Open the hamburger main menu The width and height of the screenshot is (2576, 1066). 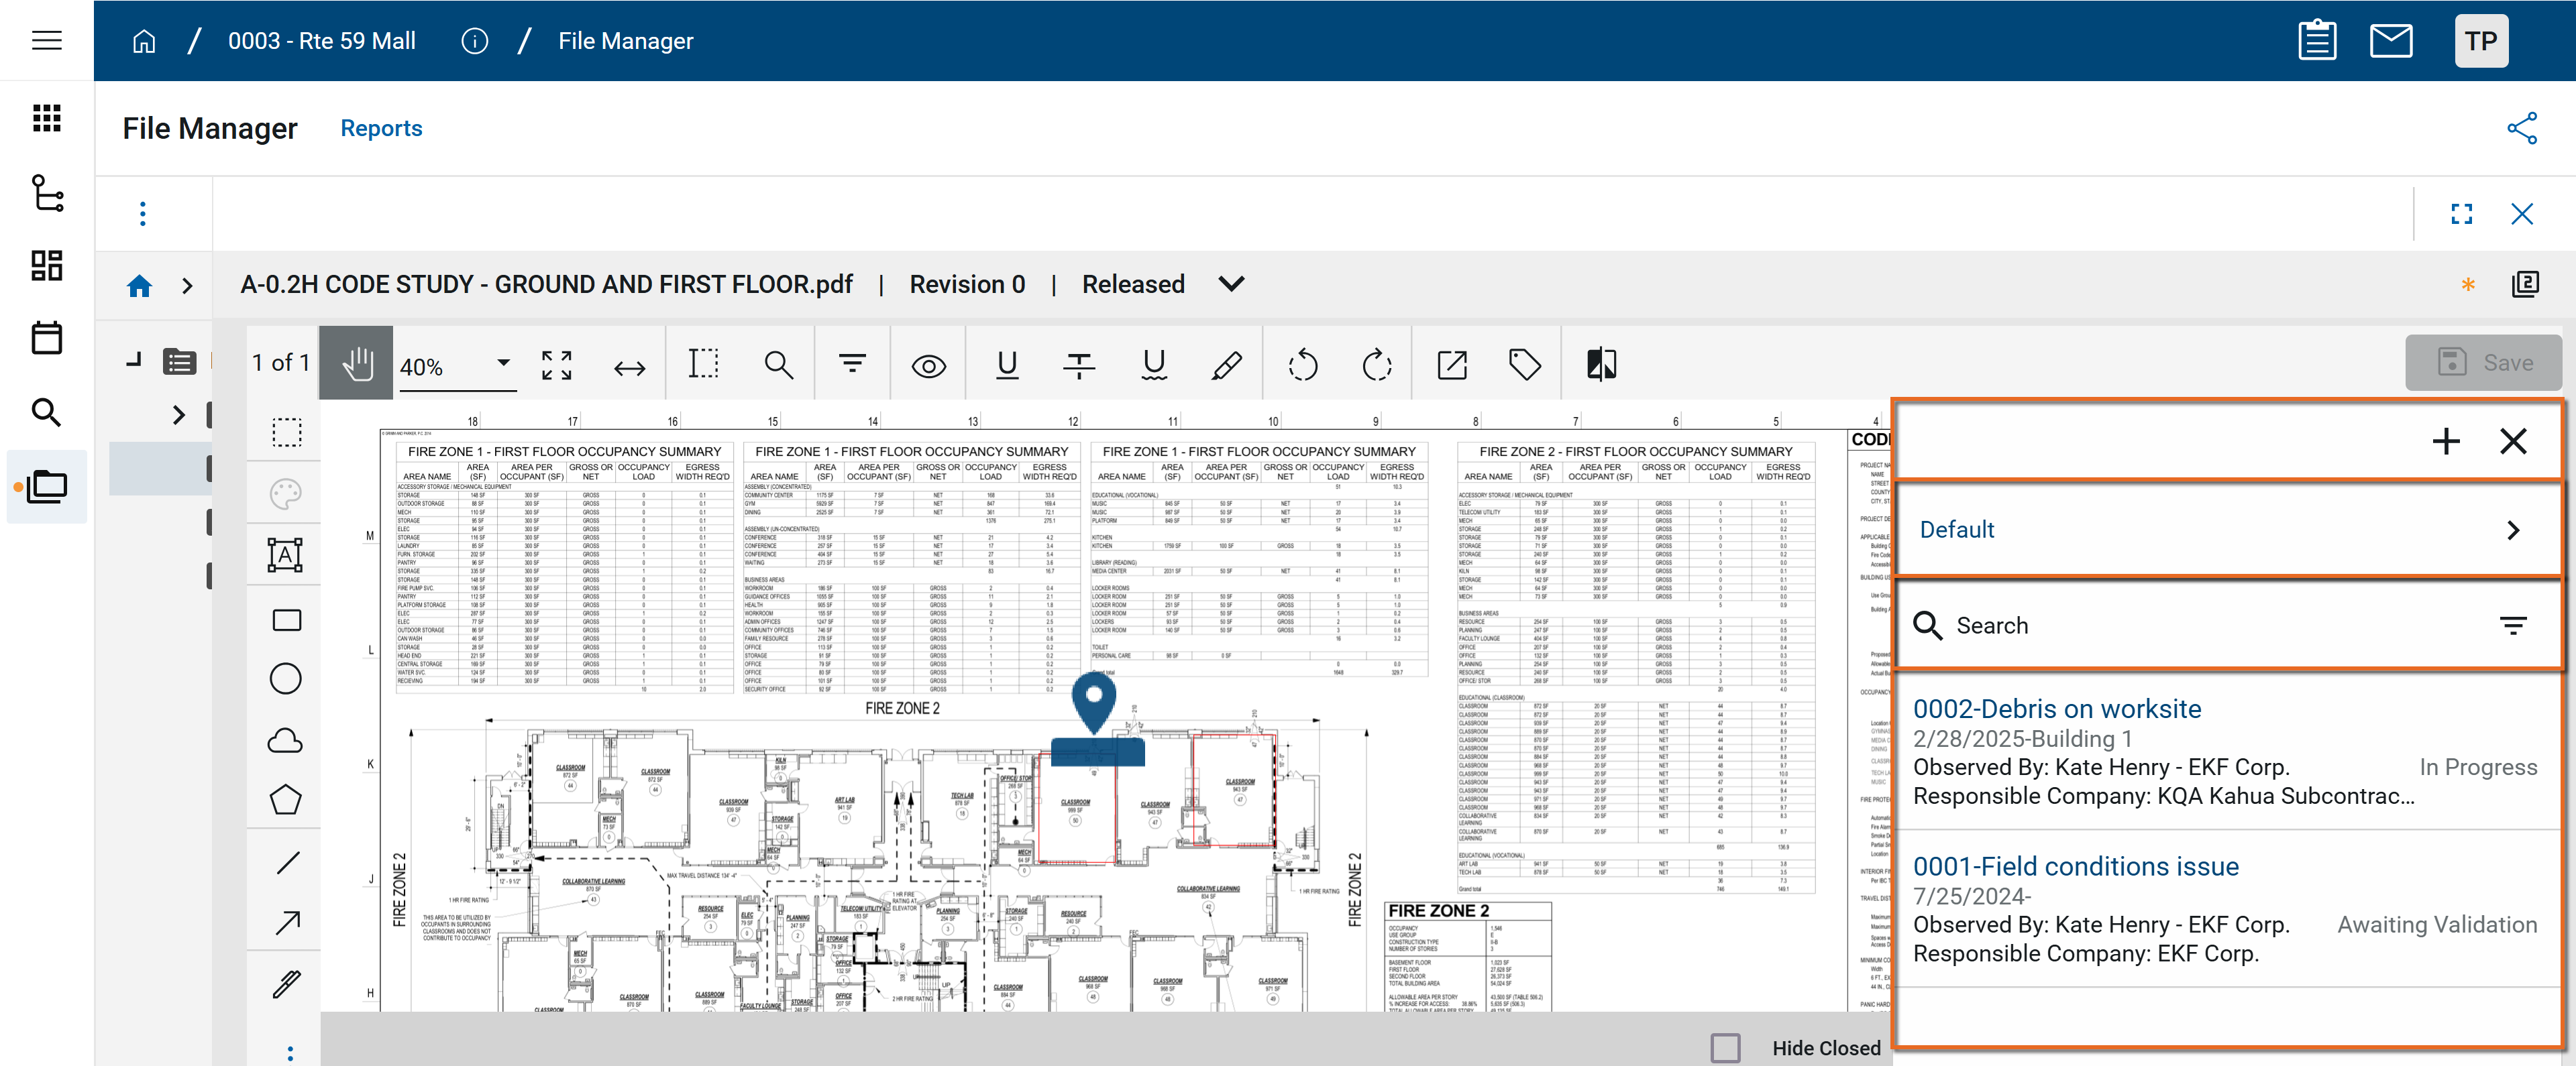pyautogui.click(x=46, y=40)
